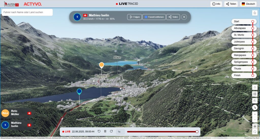
Task: Click Favorit entfernen button
Action: coord(154,17)
